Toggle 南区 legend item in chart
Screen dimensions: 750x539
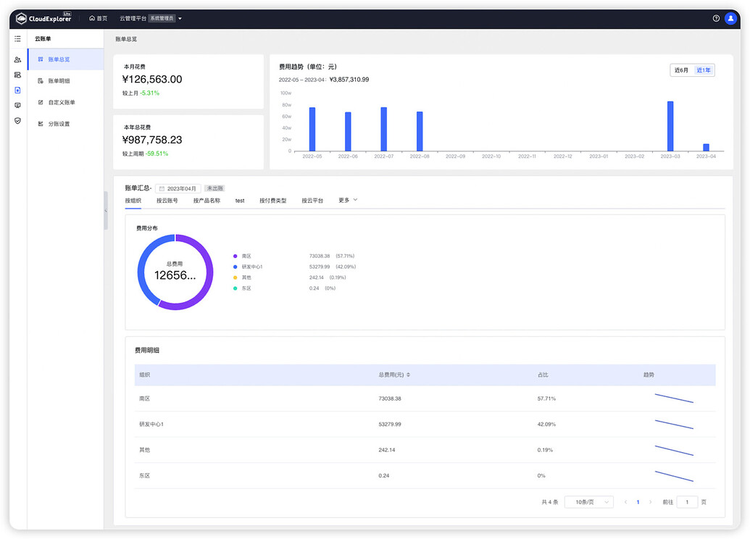246,256
